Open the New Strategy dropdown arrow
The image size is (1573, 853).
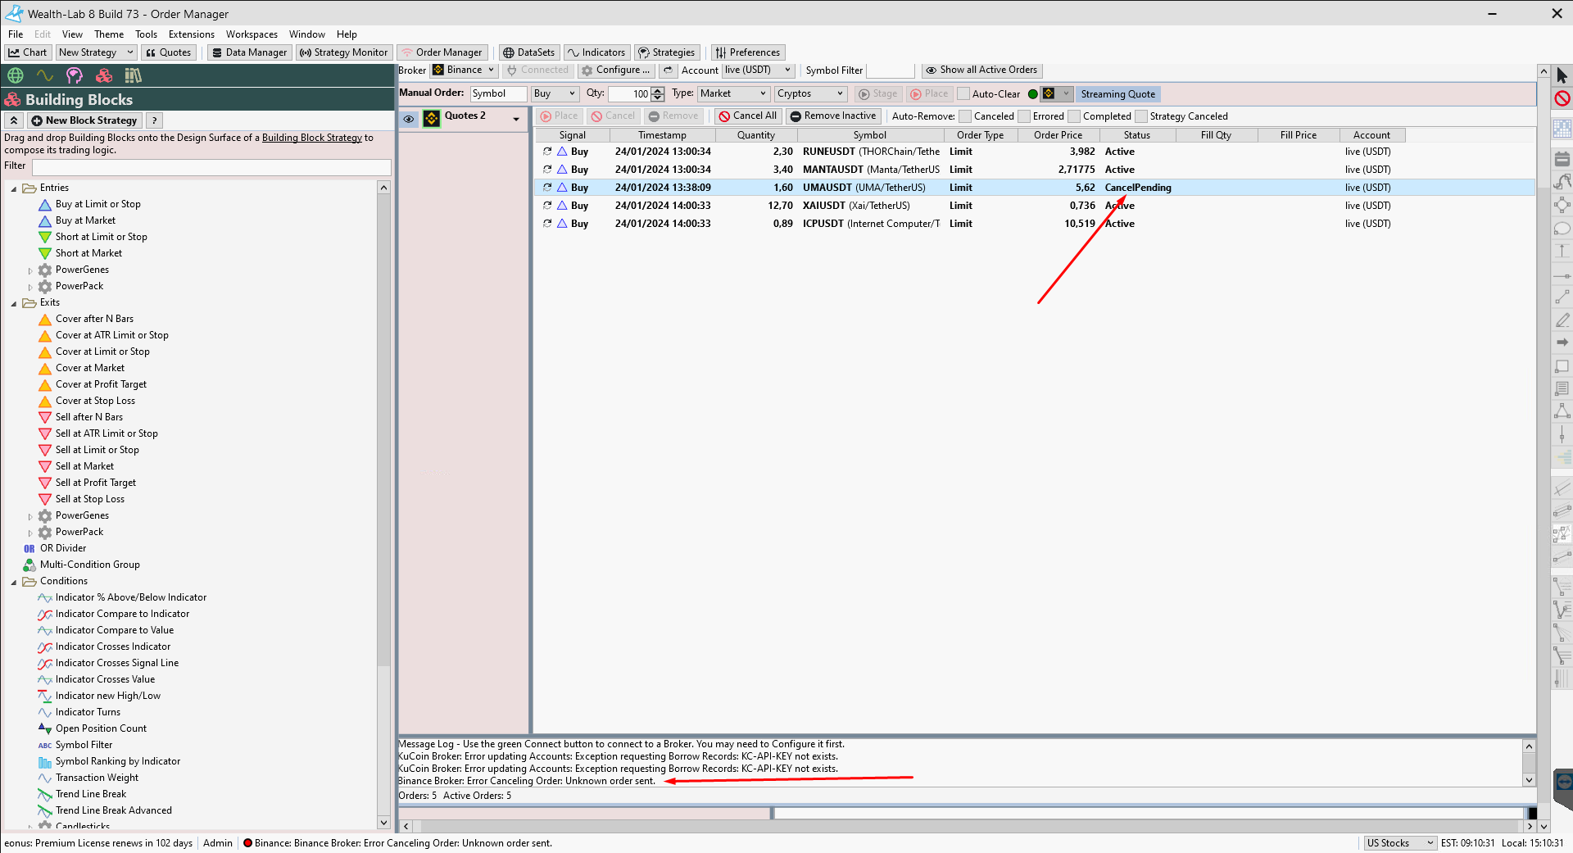[129, 52]
